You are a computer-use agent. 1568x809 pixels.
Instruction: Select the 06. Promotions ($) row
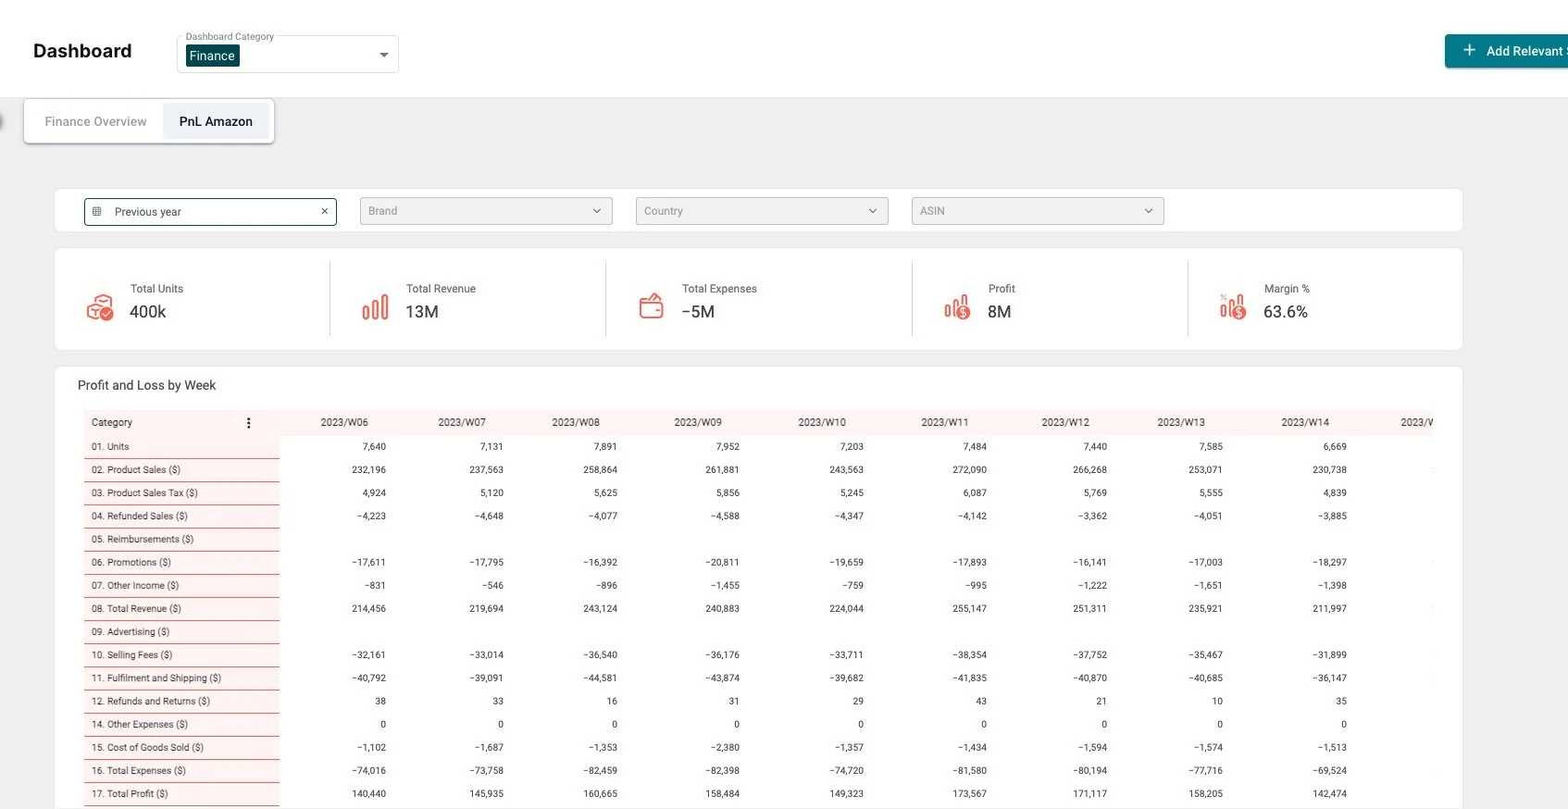point(181,562)
